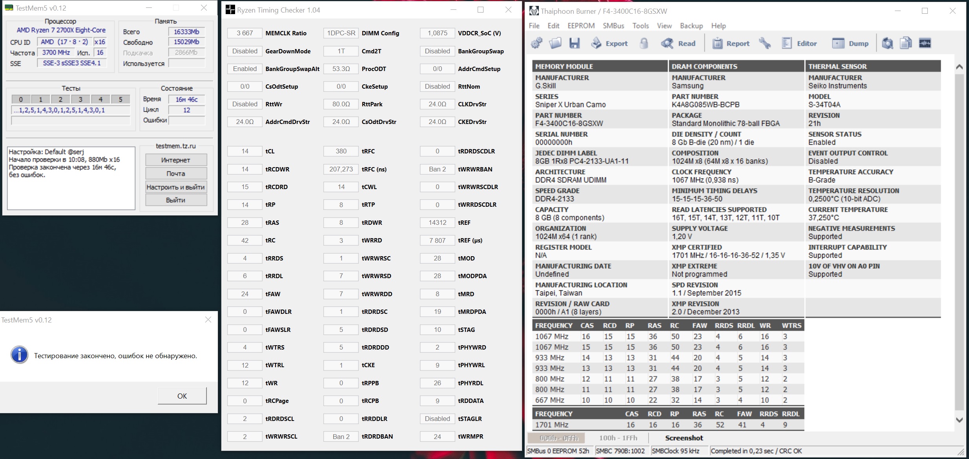The width and height of the screenshot is (969, 459).
Task: Click the copy documents toolbar icon
Action: pos(906,43)
